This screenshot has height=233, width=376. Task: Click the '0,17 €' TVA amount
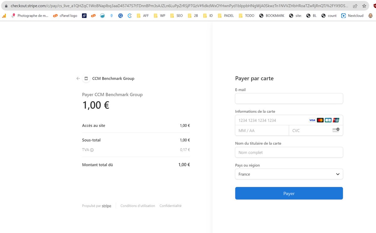[185, 150]
